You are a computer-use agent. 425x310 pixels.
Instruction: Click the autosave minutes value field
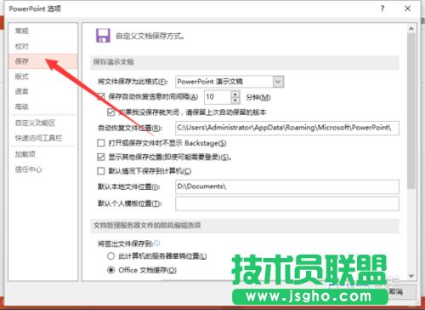click(x=218, y=97)
